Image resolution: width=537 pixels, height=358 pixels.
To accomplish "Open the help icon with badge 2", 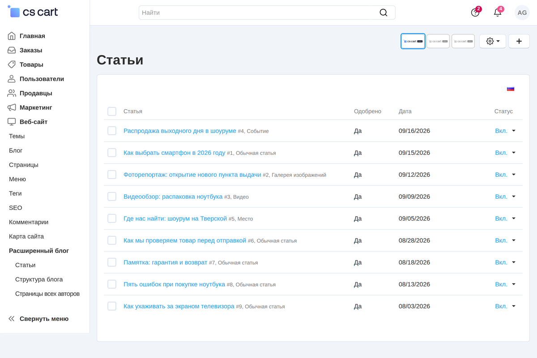I will [x=475, y=13].
